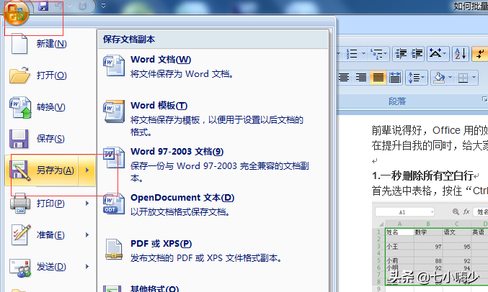Expand the 另存为 submenu arrow
This screenshot has height=292, width=488.
87,170
